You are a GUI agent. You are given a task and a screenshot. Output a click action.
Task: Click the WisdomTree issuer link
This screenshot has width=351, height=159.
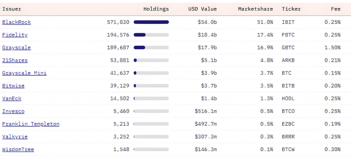point(18,149)
